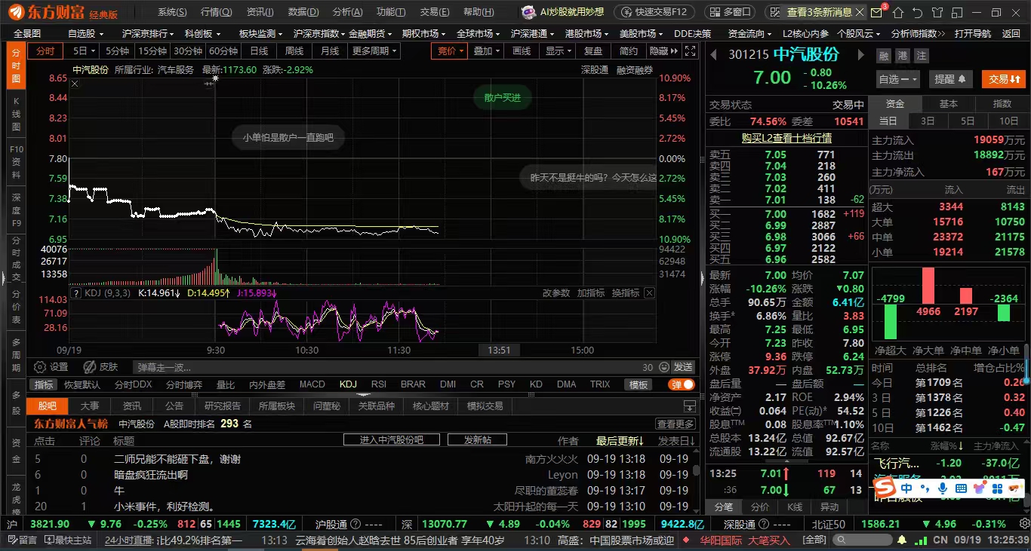Expand 个股风云 dropdown menu
1031x551 pixels.
pyautogui.click(x=859, y=33)
